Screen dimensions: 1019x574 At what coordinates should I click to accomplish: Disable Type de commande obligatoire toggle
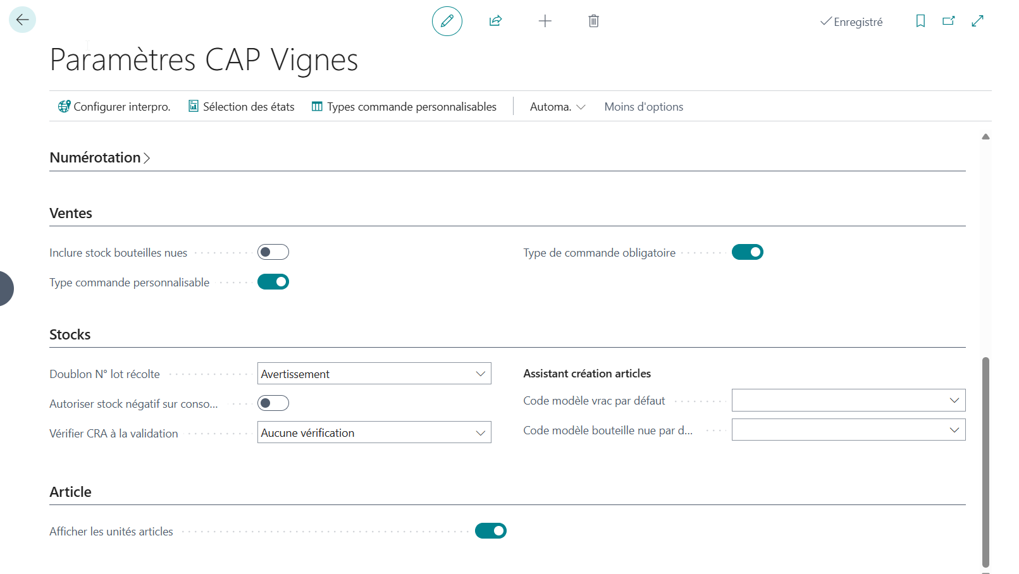pos(748,252)
